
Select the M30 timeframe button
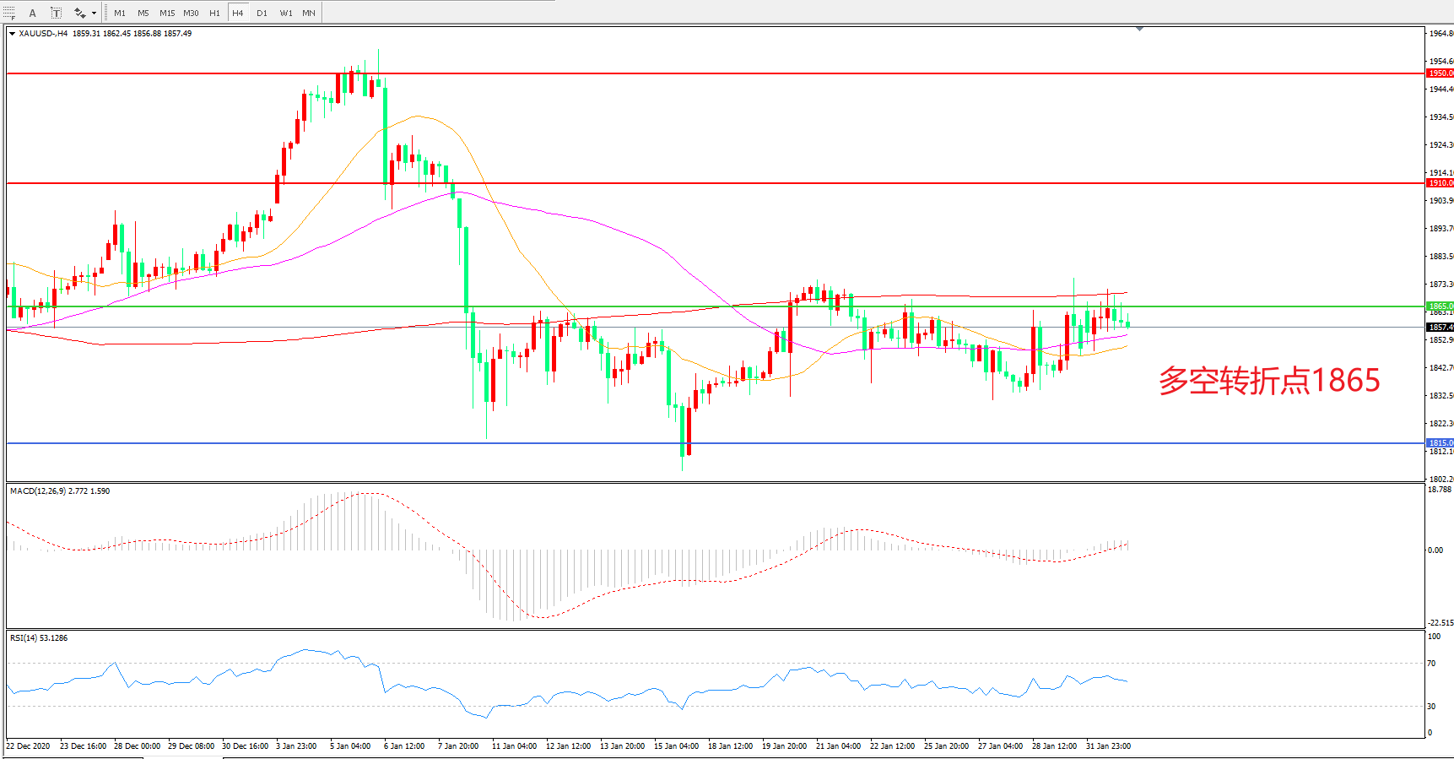[191, 13]
